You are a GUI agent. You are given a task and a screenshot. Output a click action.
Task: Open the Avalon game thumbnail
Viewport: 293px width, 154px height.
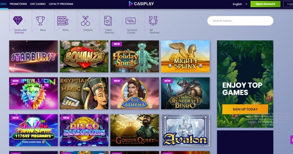click(x=185, y=130)
